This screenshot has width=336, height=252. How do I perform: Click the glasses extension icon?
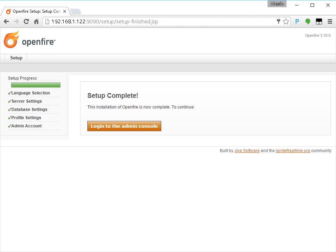pos(319,22)
